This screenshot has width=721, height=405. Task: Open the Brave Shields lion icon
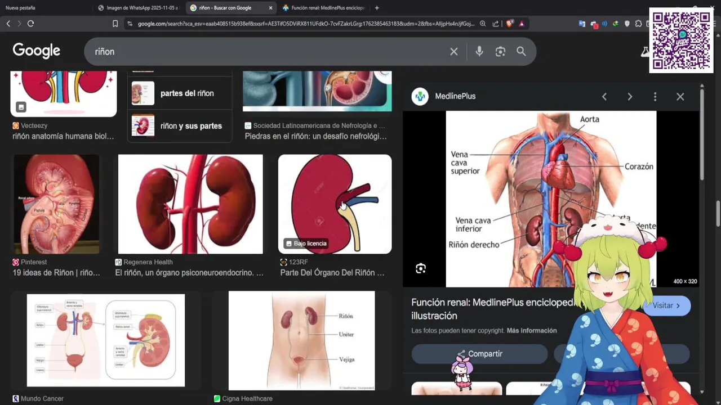510,24
